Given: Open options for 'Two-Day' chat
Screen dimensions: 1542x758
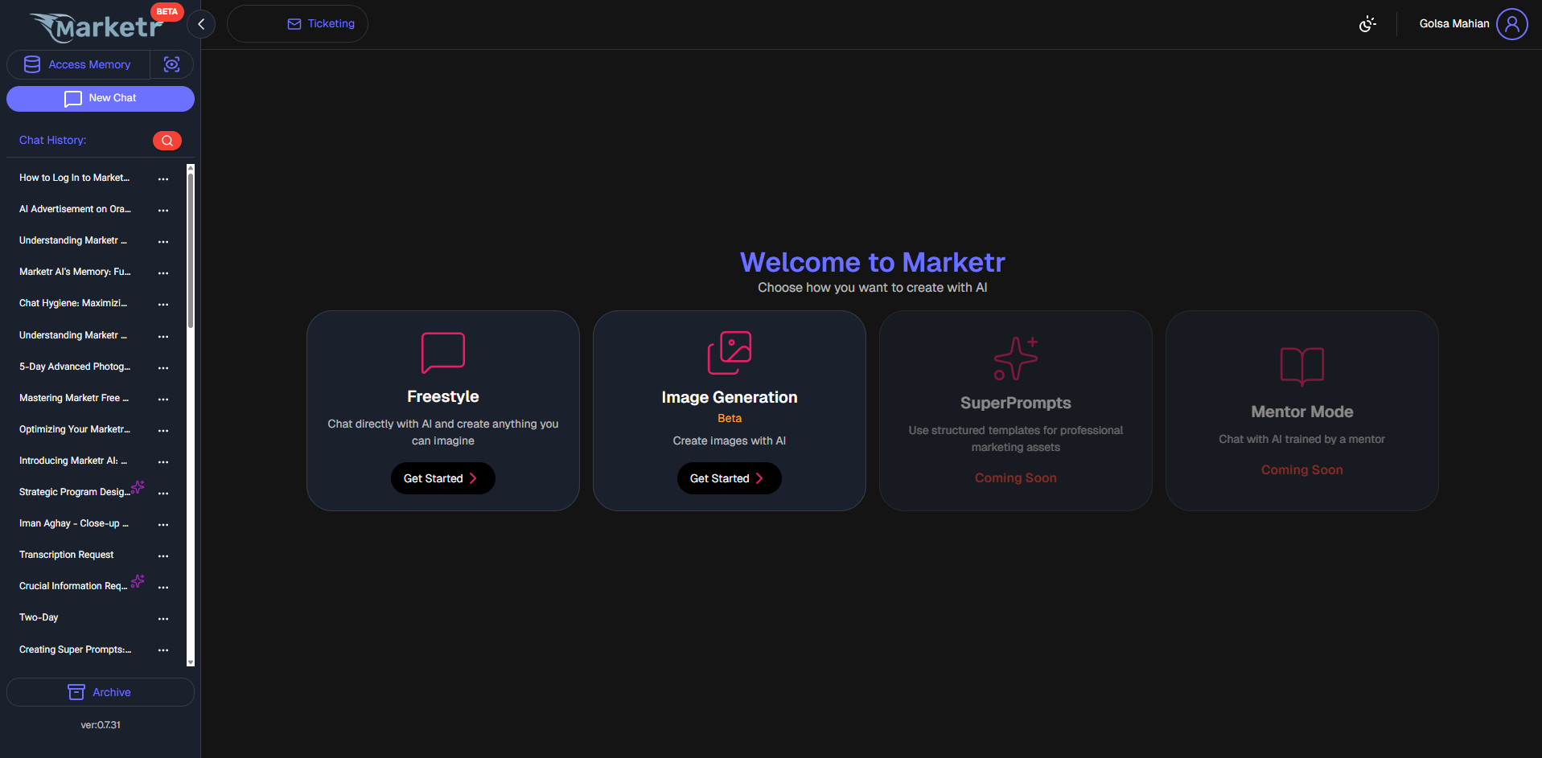Looking at the screenshot, I should point(163,618).
